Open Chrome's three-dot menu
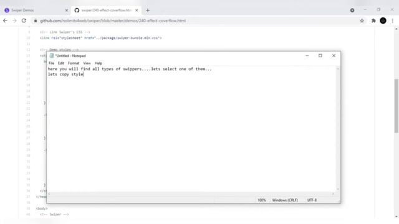399x224 pixels. [393, 21]
